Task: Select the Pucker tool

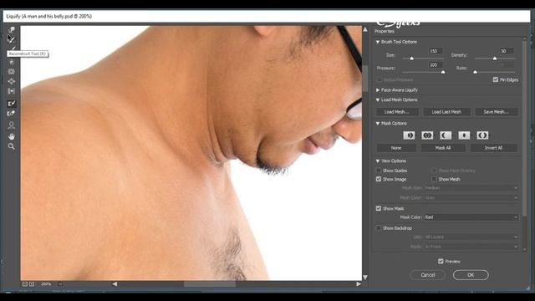Action: 11,72
